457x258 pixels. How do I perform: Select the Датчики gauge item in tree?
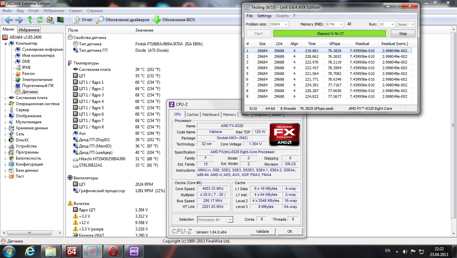coord(27,92)
